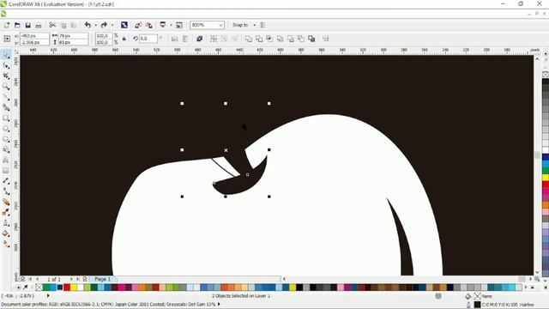Image resolution: width=549 pixels, height=309 pixels.
Task: Open the undo history dropdown arrow
Action: (x=95, y=25)
